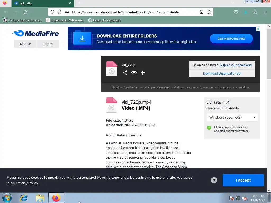Select the vid_720p browser tab
Image resolution: width=271 pixels, height=203 pixels.
point(43,3)
